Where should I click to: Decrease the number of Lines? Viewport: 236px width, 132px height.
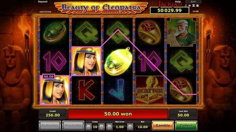point(89,127)
